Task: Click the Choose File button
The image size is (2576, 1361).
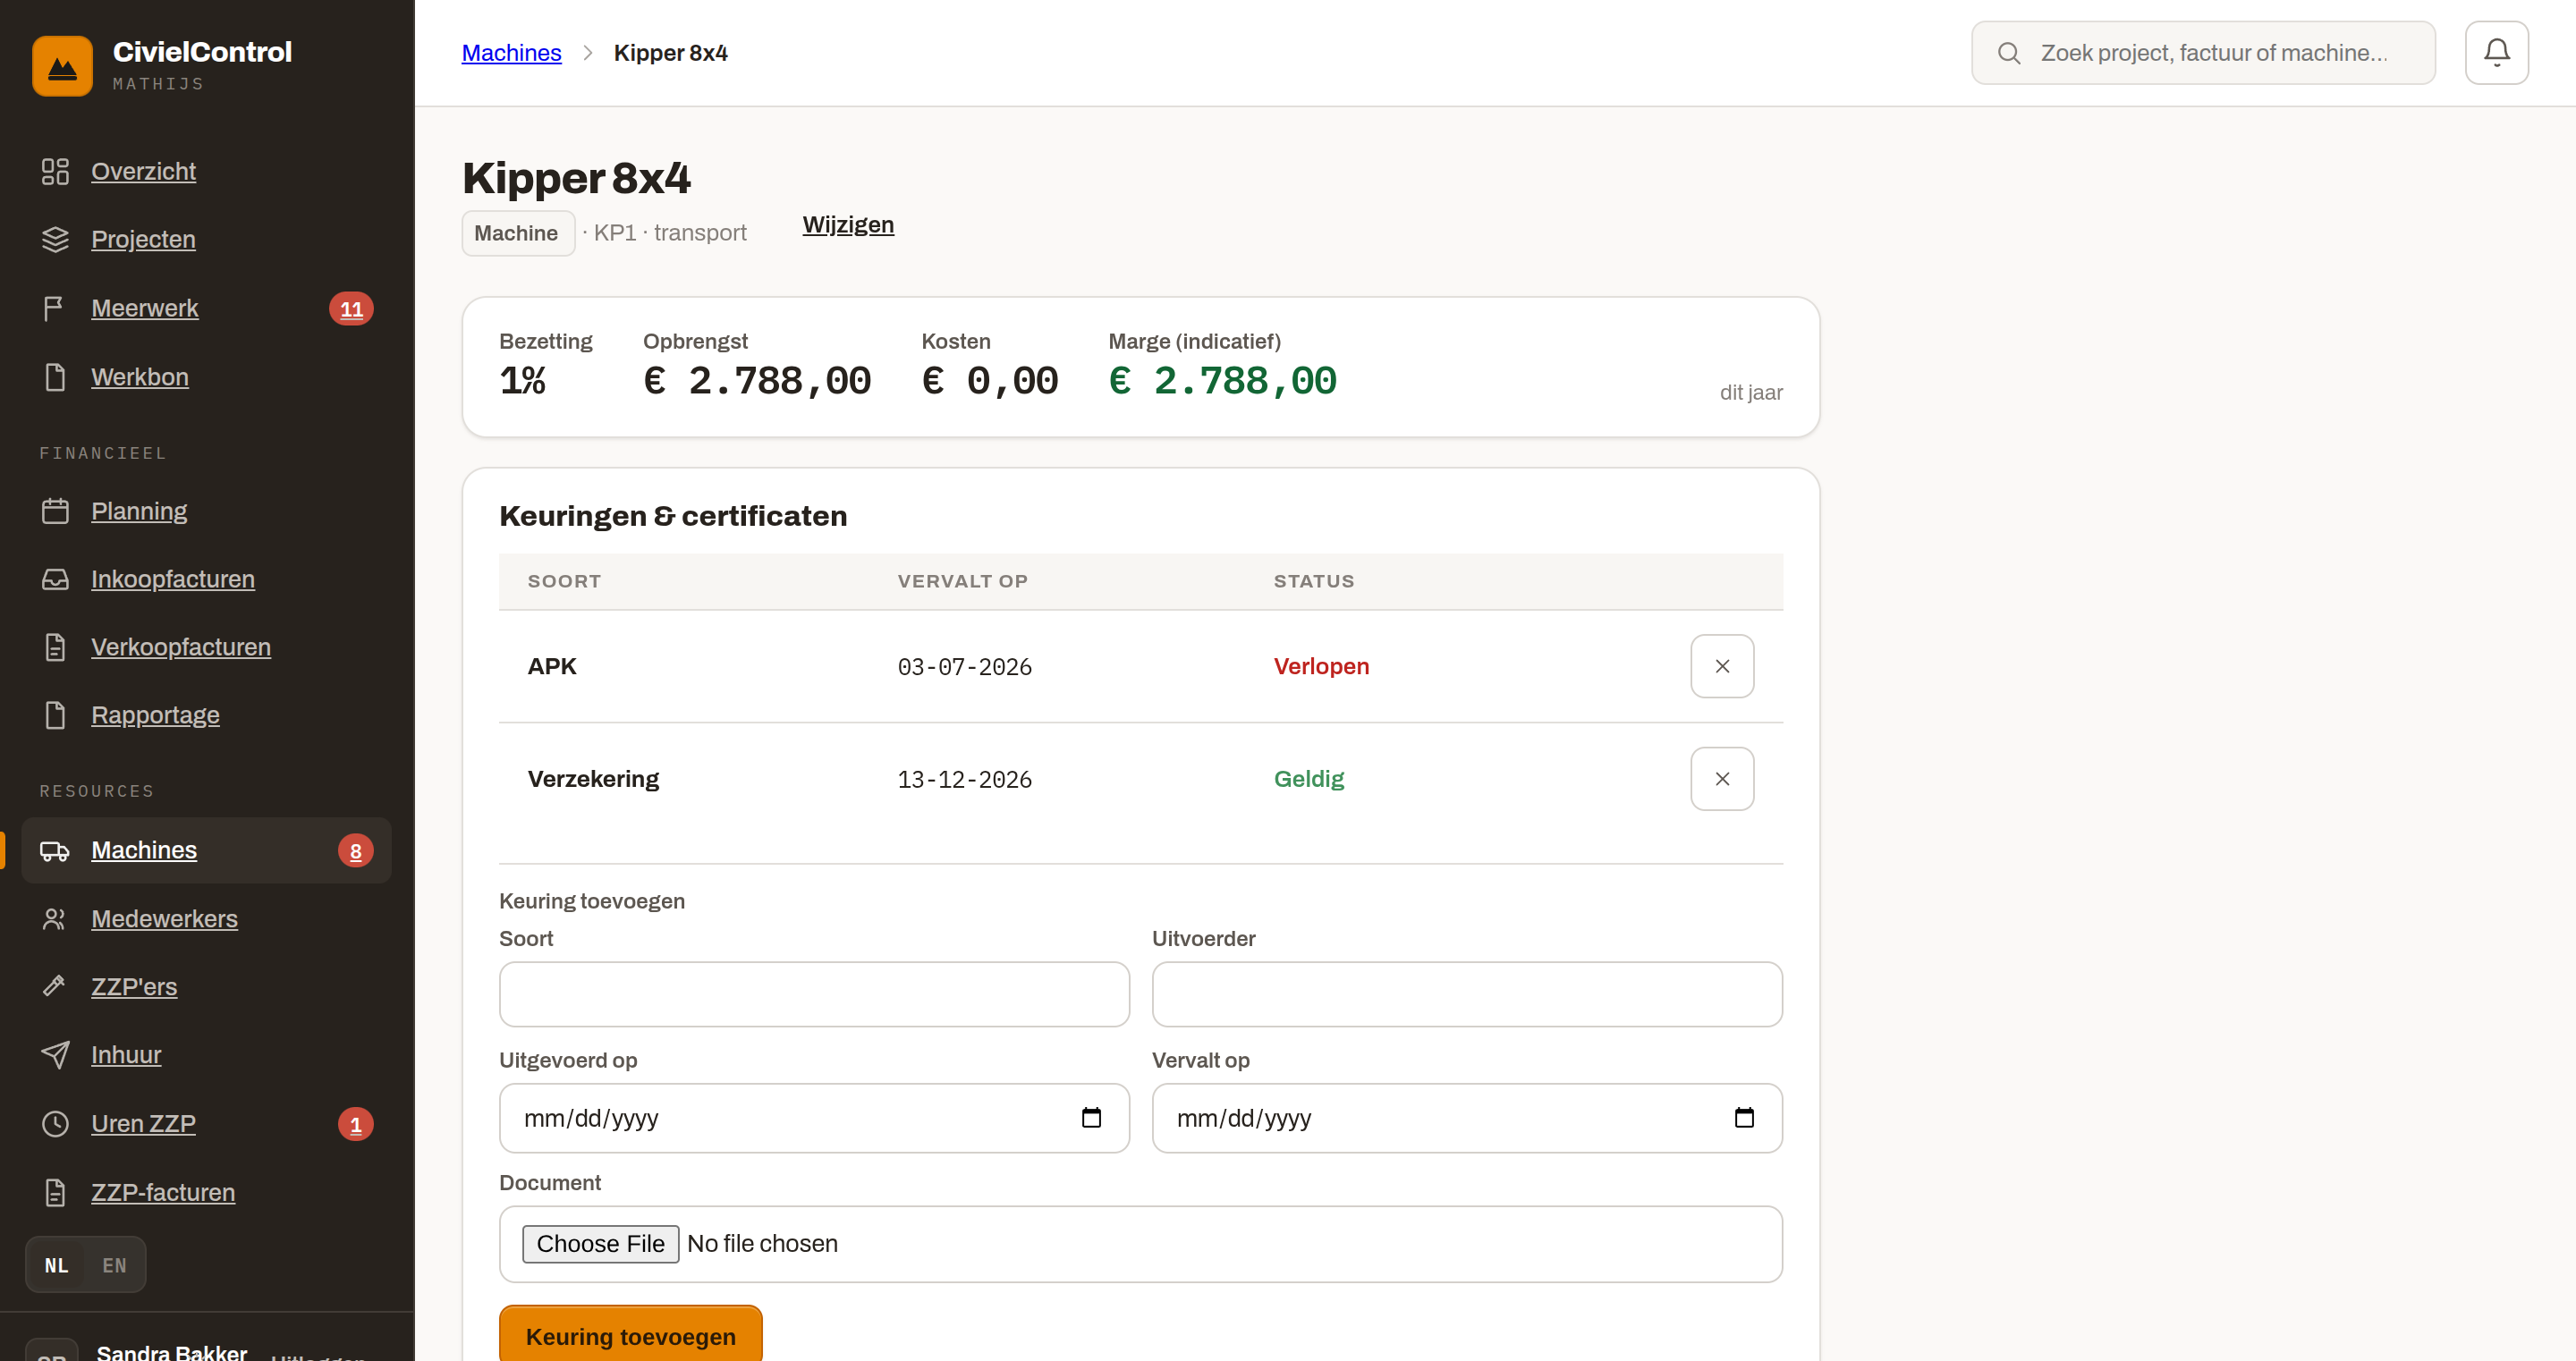Action: click(600, 1244)
